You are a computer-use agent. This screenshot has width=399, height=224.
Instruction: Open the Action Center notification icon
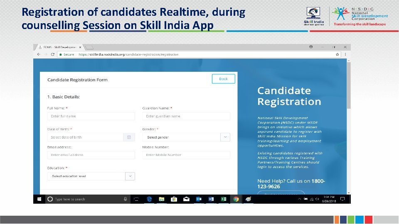click(x=342, y=199)
